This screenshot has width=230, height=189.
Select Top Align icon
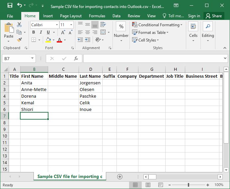click(80, 25)
